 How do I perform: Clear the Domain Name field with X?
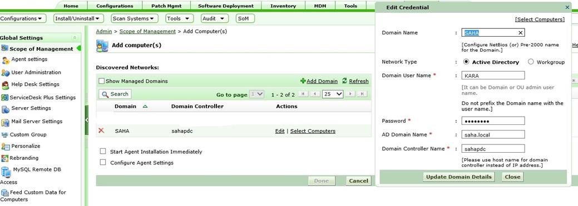(520, 33)
